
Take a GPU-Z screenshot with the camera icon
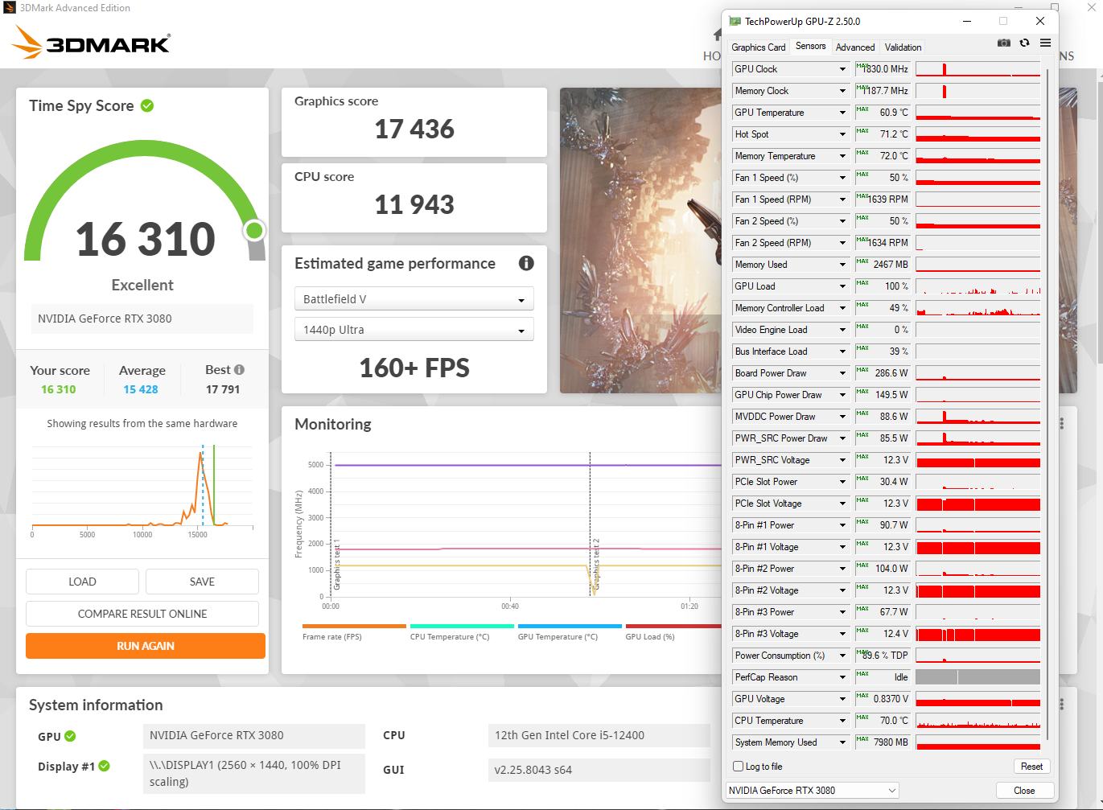click(1004, 43)
